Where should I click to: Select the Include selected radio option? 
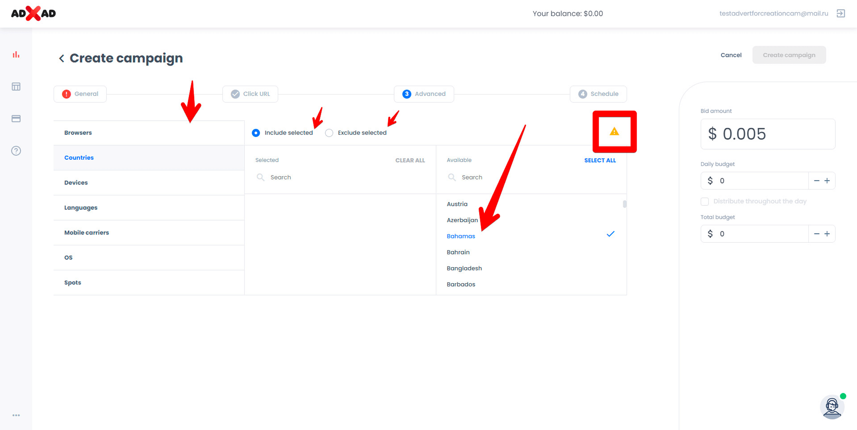pos(256,133)
